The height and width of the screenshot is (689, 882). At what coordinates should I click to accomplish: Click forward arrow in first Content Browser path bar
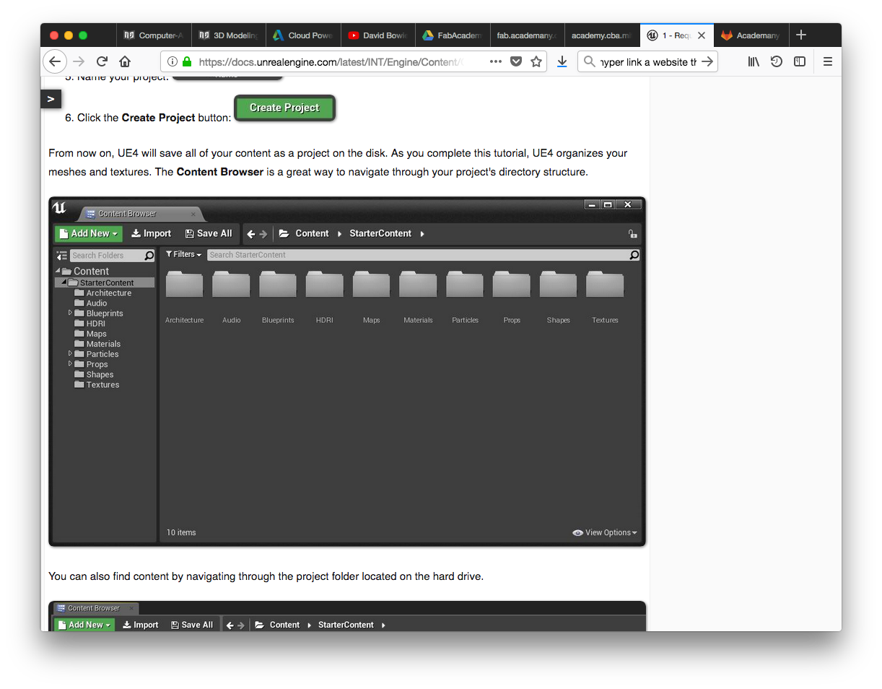263,234
